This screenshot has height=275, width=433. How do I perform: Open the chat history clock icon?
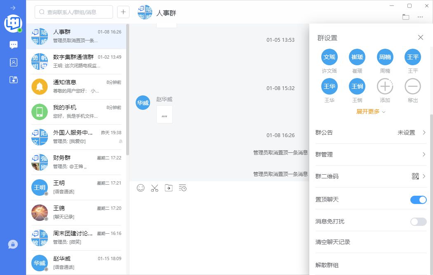pos(183,188)
